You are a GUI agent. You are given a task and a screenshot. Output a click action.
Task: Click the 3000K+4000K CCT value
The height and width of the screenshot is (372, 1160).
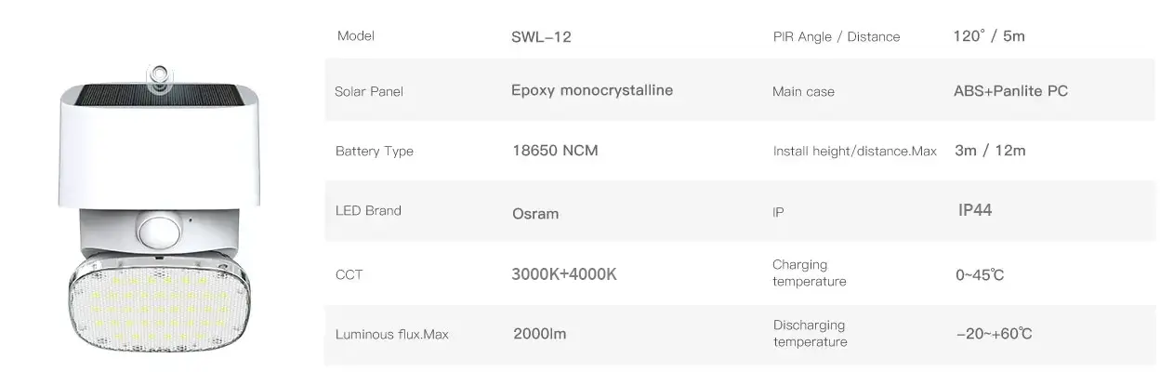tap(564, 274)
